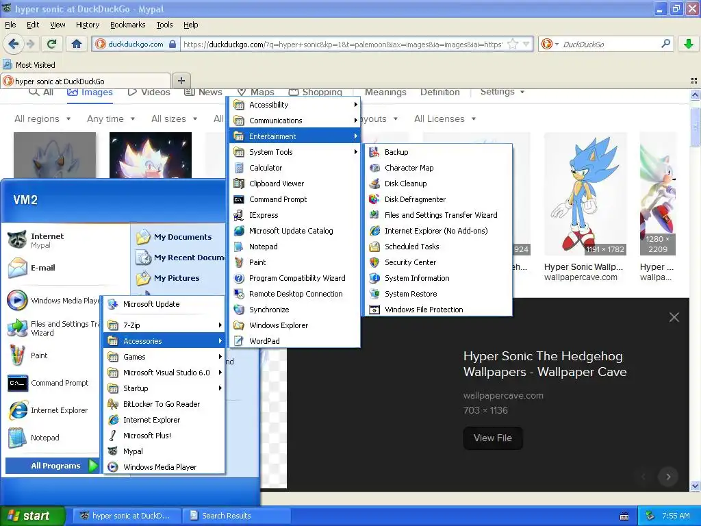Image resolution: width=701 pixels, height=526 pixels.
Task: Open BitLocker To Go Reader icon
Action: tap(113, 404)
